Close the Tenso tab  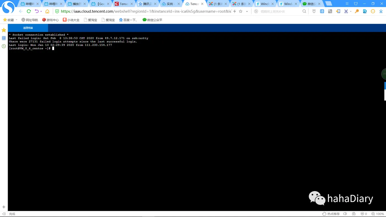pos(132,4)
